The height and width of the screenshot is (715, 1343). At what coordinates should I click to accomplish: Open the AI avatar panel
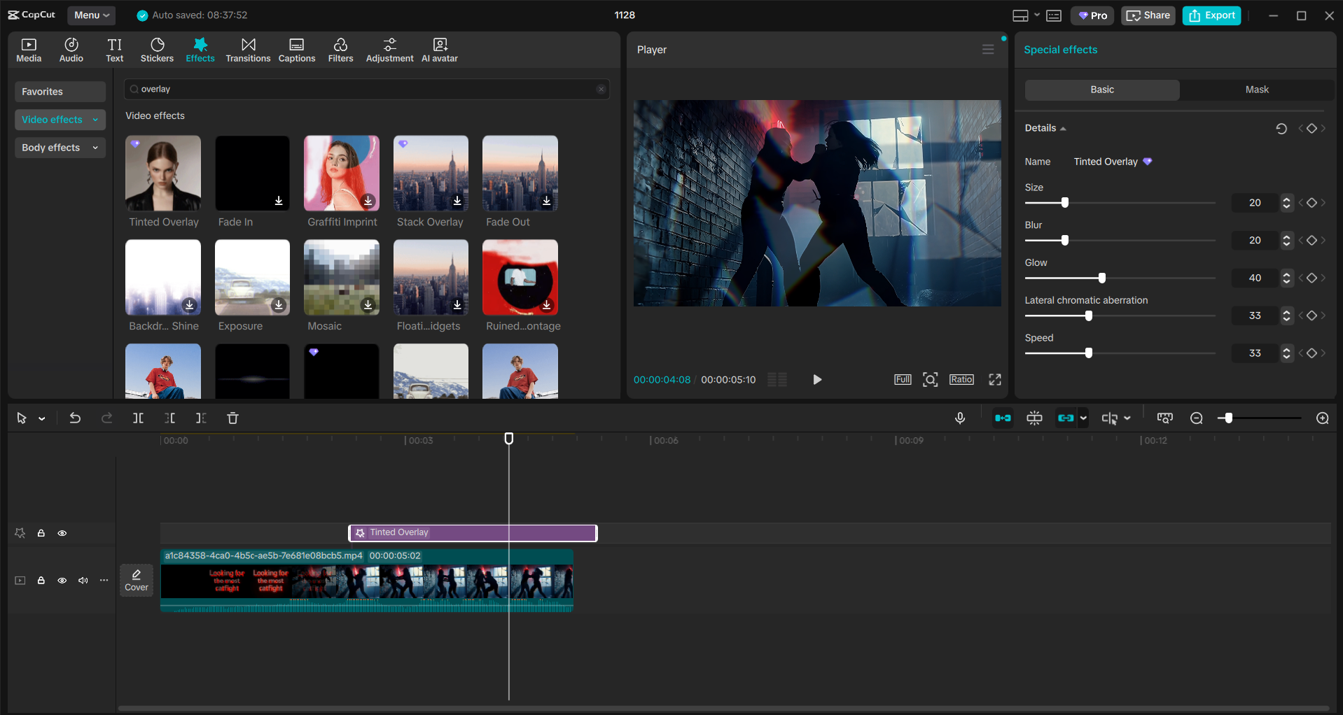pos(439,49)
